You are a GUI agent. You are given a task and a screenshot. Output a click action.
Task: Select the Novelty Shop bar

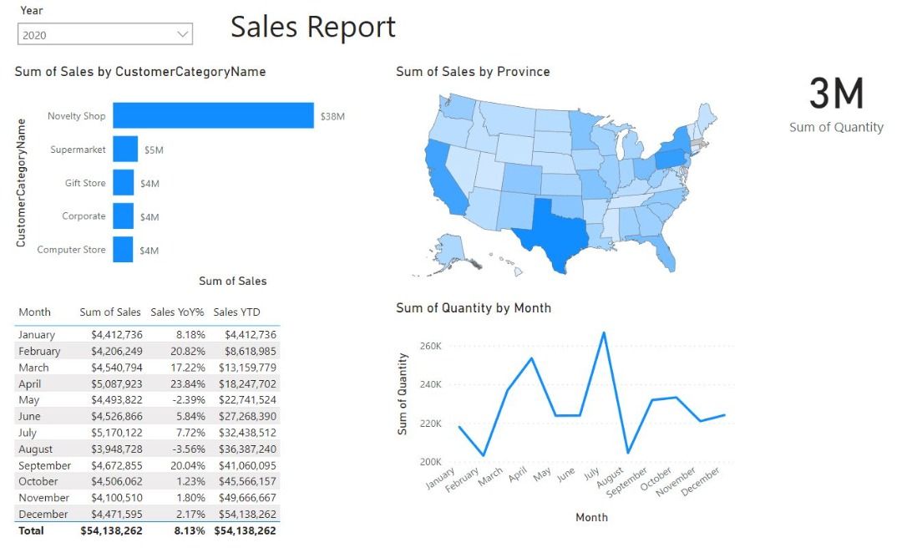(x=213, y=115)
